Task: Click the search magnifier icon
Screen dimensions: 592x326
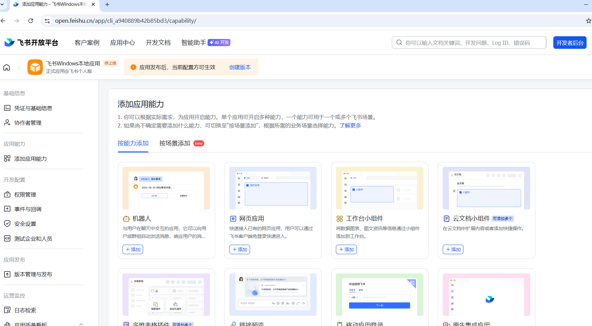Action: coord(399,42)
